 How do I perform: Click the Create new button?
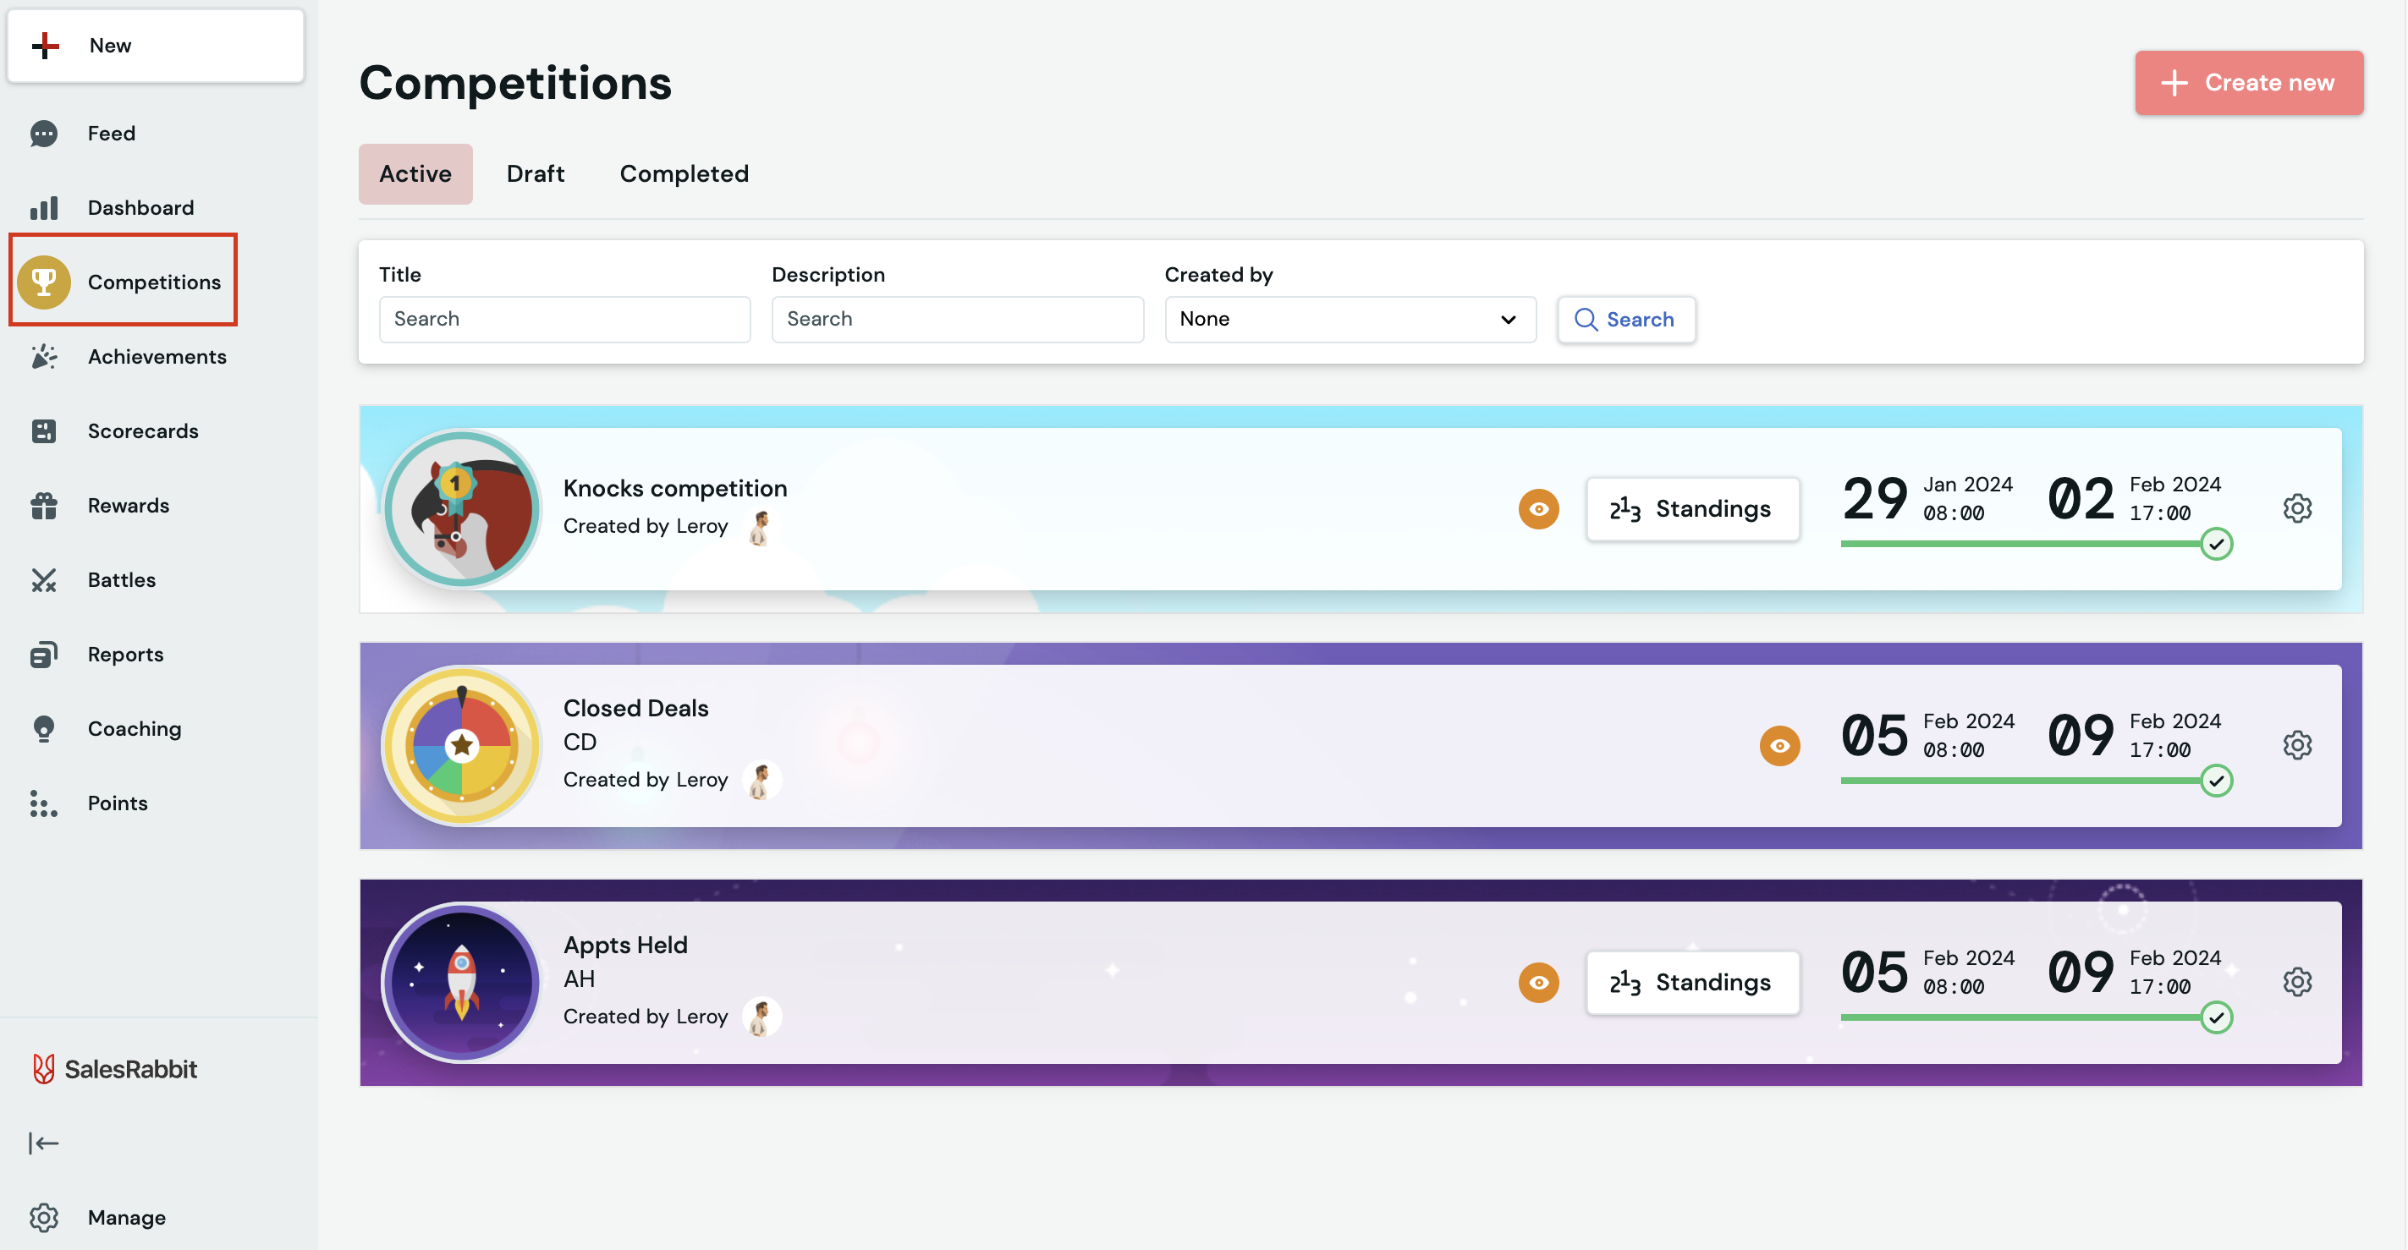click(x=2248, y=82)
